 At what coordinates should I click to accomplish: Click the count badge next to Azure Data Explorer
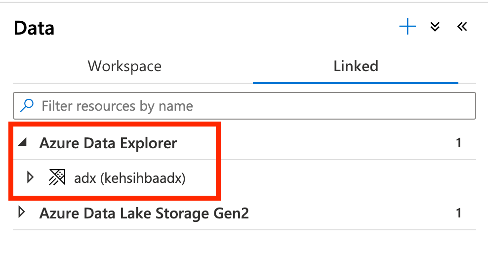458,143
